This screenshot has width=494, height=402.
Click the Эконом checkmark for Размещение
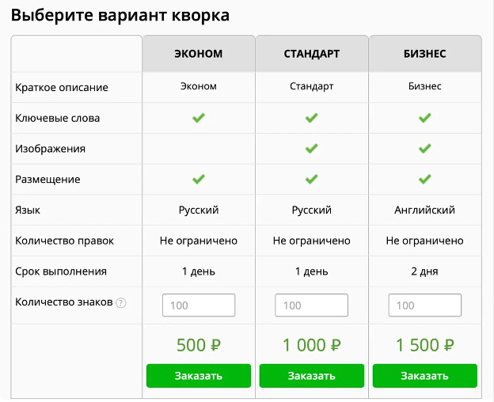(x=199, y=179)
